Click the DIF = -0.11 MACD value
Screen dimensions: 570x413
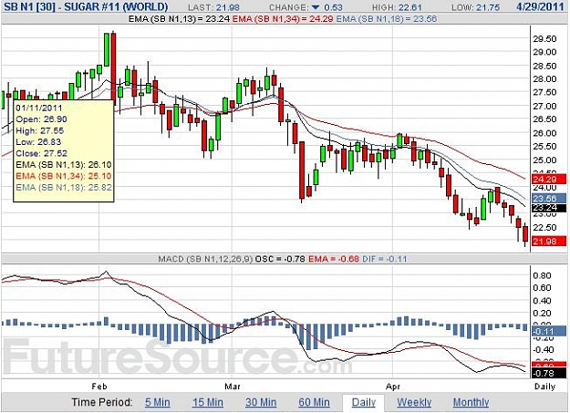click(x=384, y=259)
